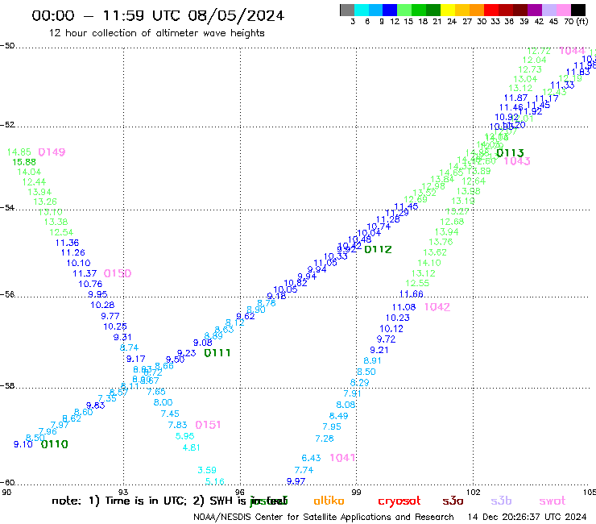Click the wave height value 9.97
This screenshot has height=524, width=596.
(x=296, y=481)
